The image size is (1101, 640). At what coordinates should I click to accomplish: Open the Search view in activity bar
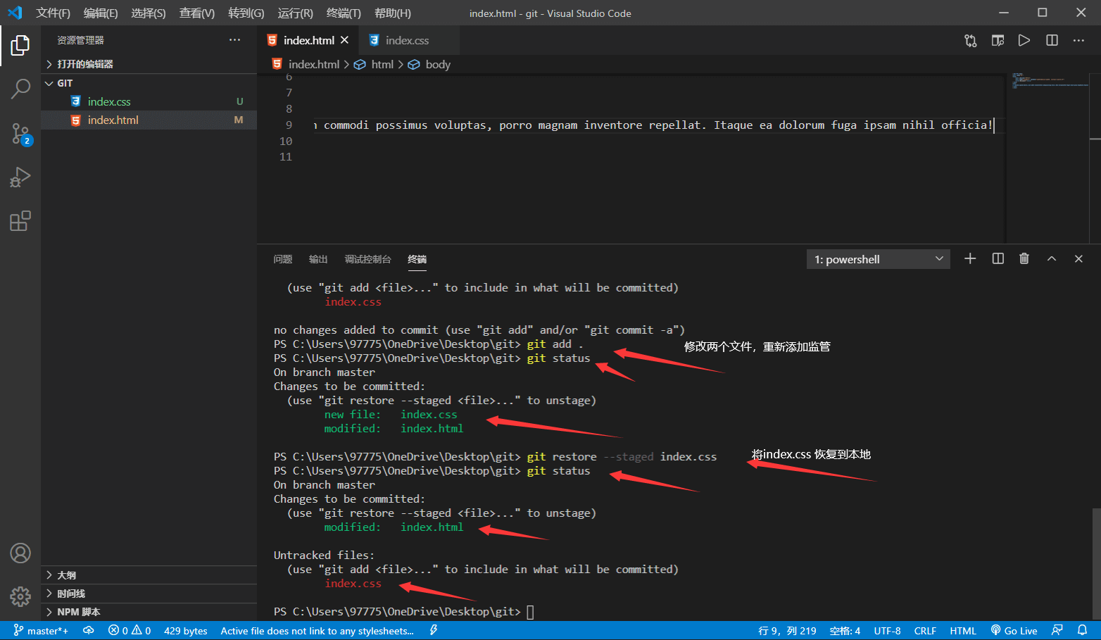tap(20, 89)
